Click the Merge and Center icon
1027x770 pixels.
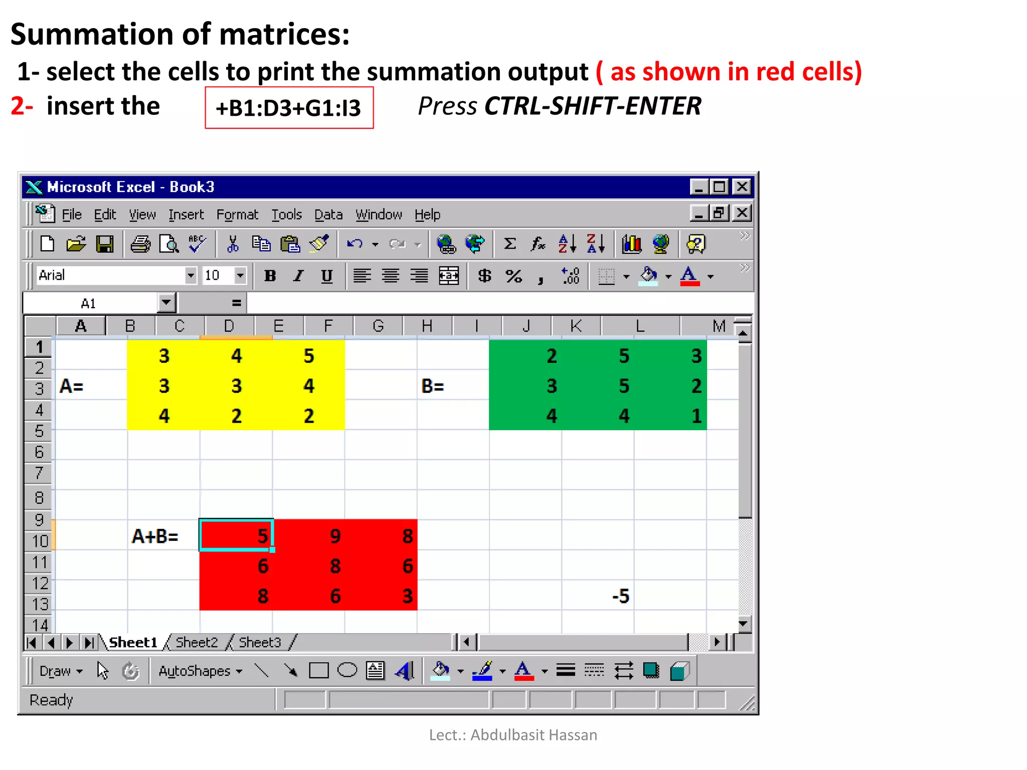(449, 276)
